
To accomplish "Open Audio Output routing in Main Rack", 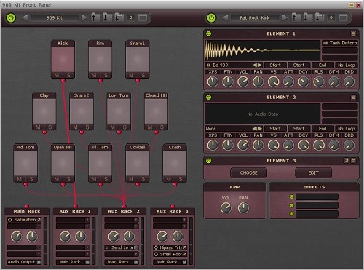I will 24,262.
